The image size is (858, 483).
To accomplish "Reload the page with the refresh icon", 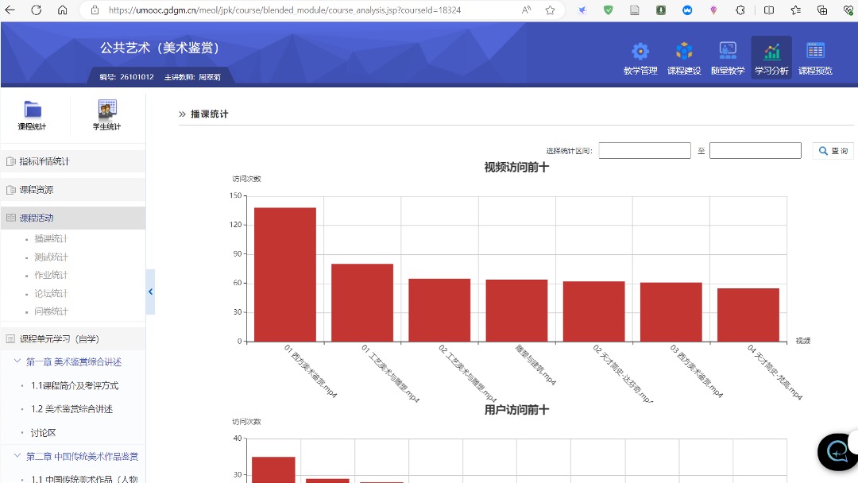I will [x=36, y=10].
